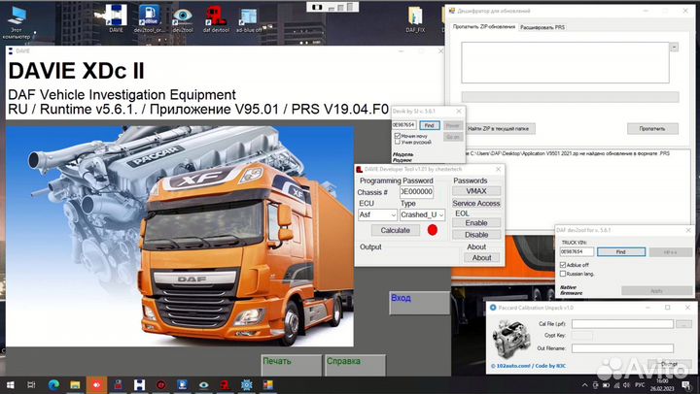Click Find in the Devik window
700x394 pixels.
(429, 125)
